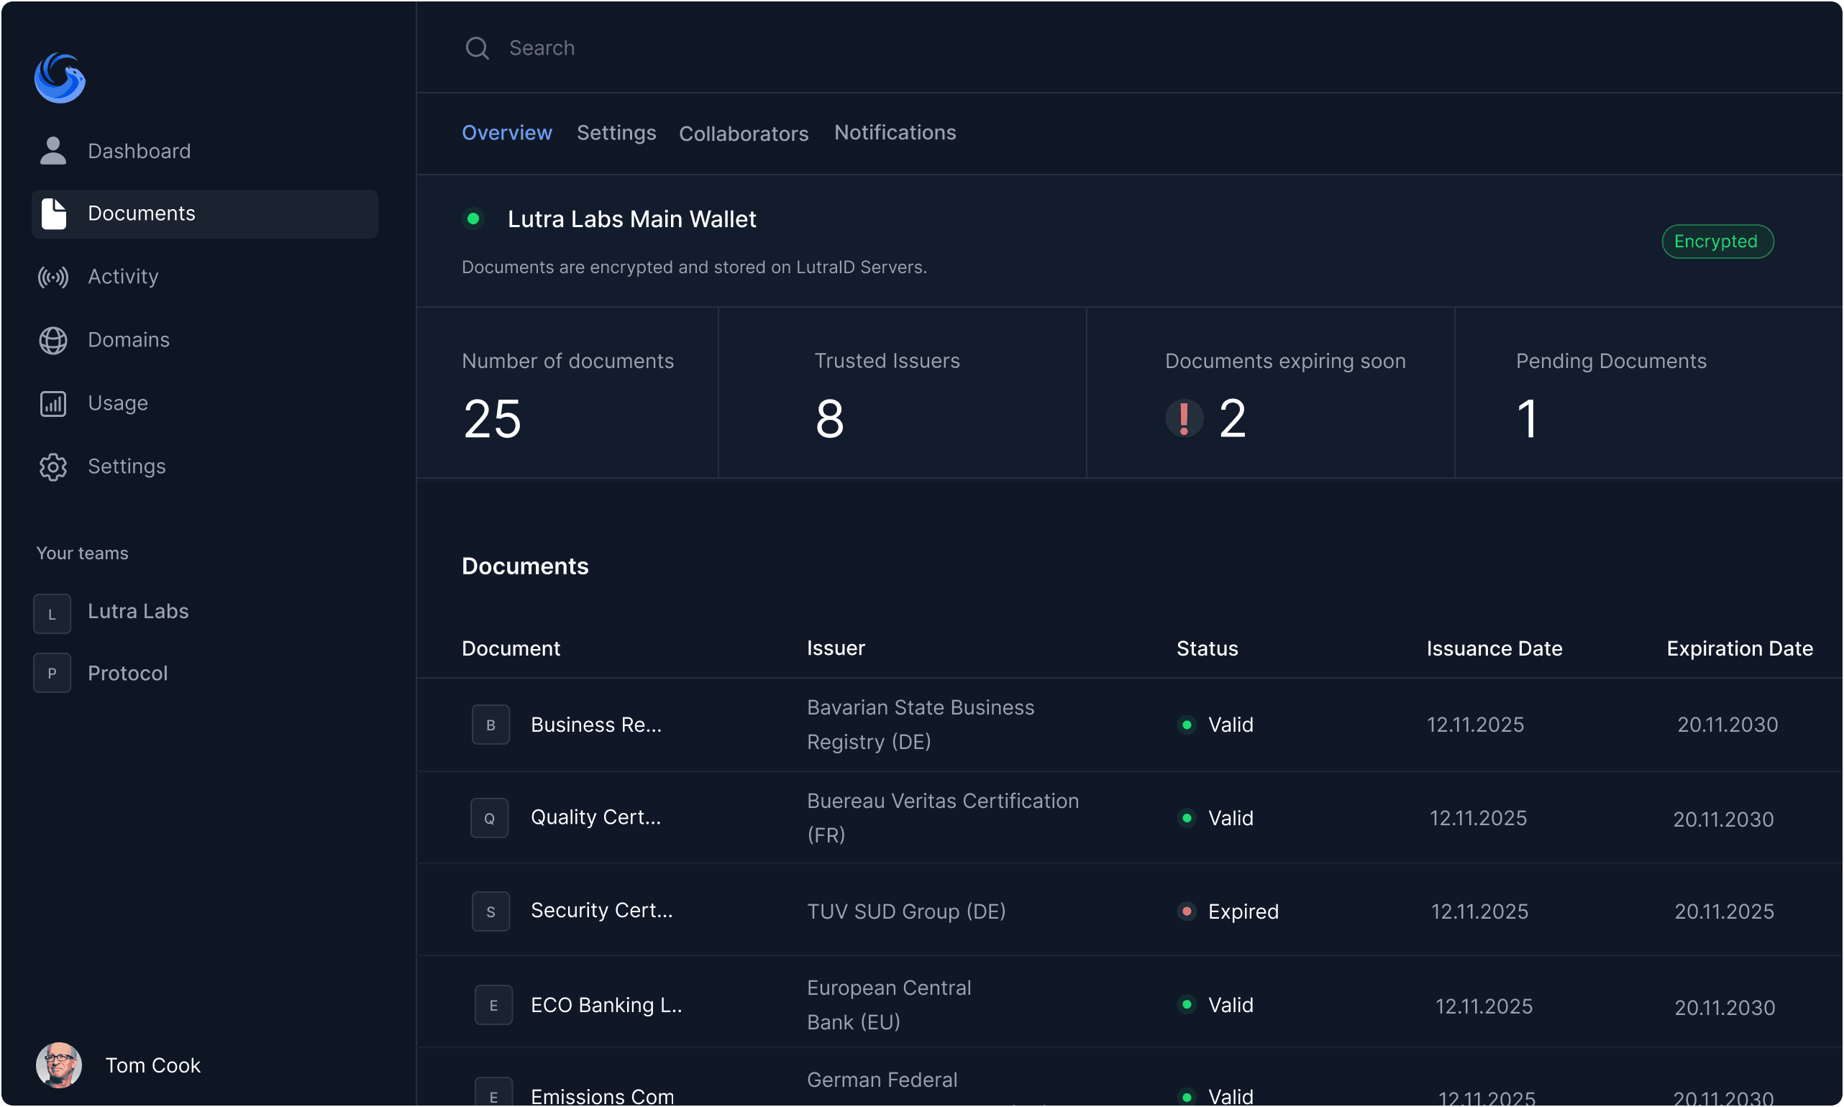The height and width of the screenshot is (1107, 1844).
Task: Click inside the Search input field
Action: point(672,47)
